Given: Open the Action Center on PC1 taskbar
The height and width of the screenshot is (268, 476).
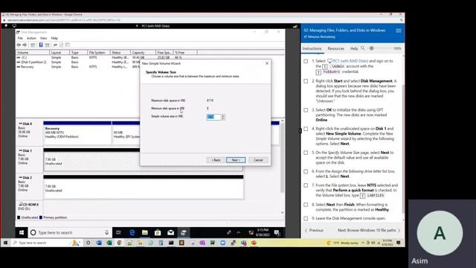Looking at the screenshot, I should tap(277, 232).
